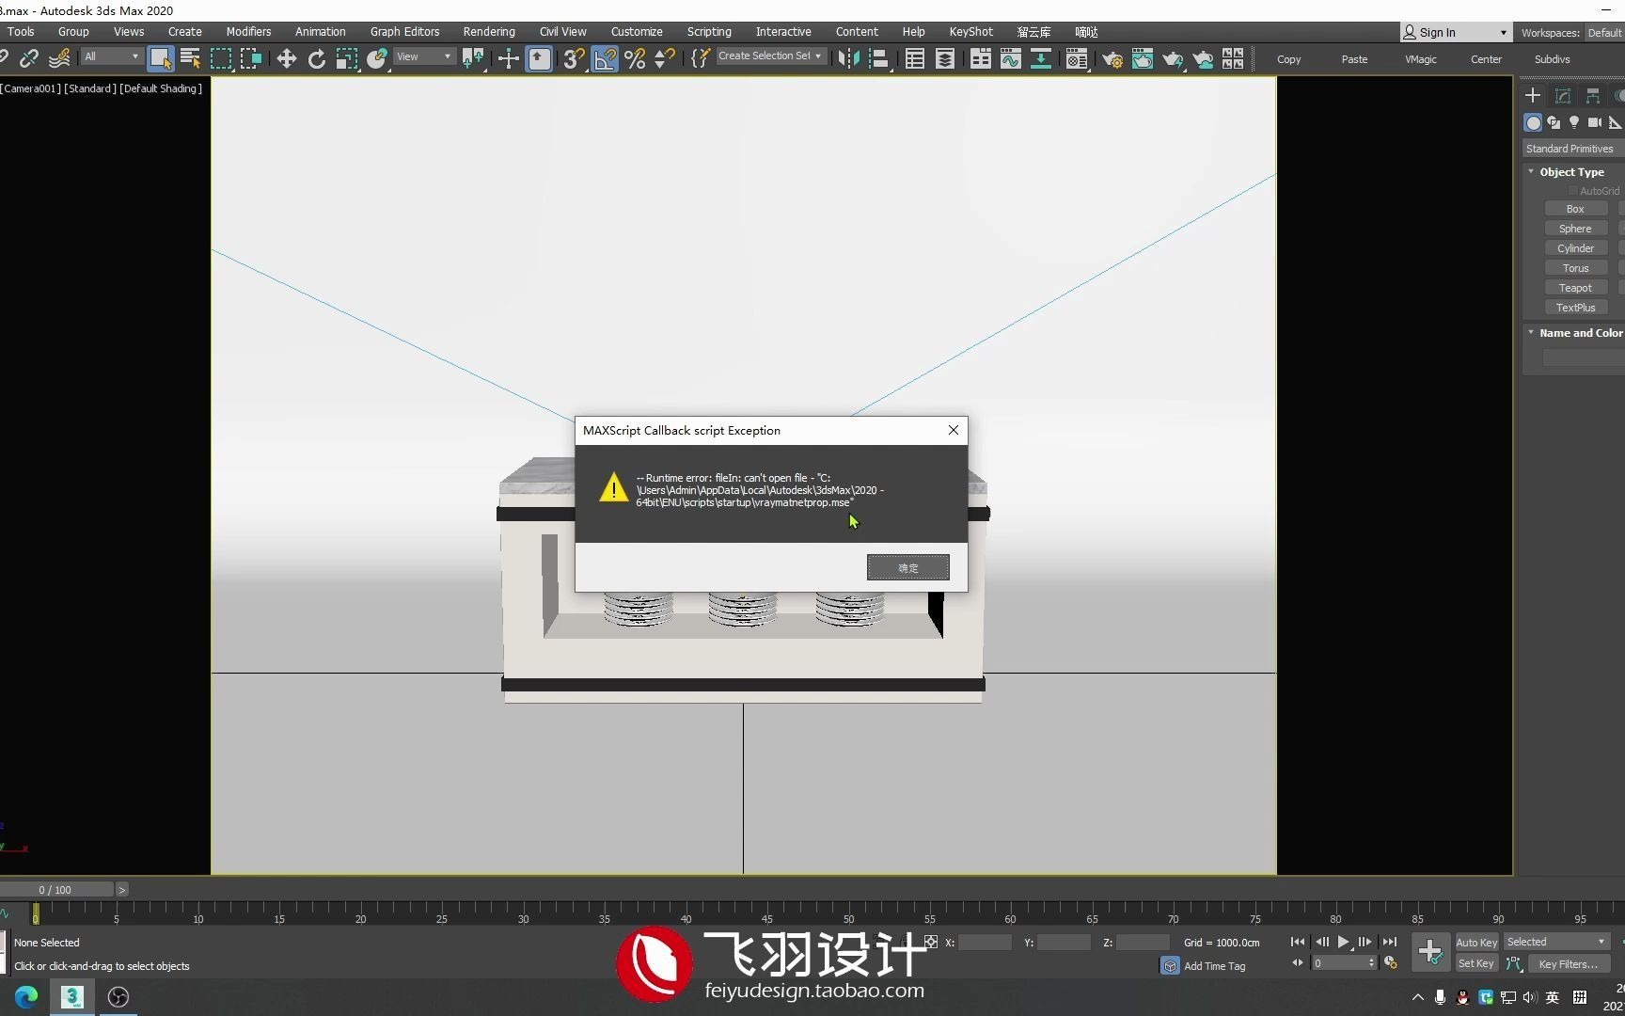Click the Teapot primitive button

coord(1575,288)
